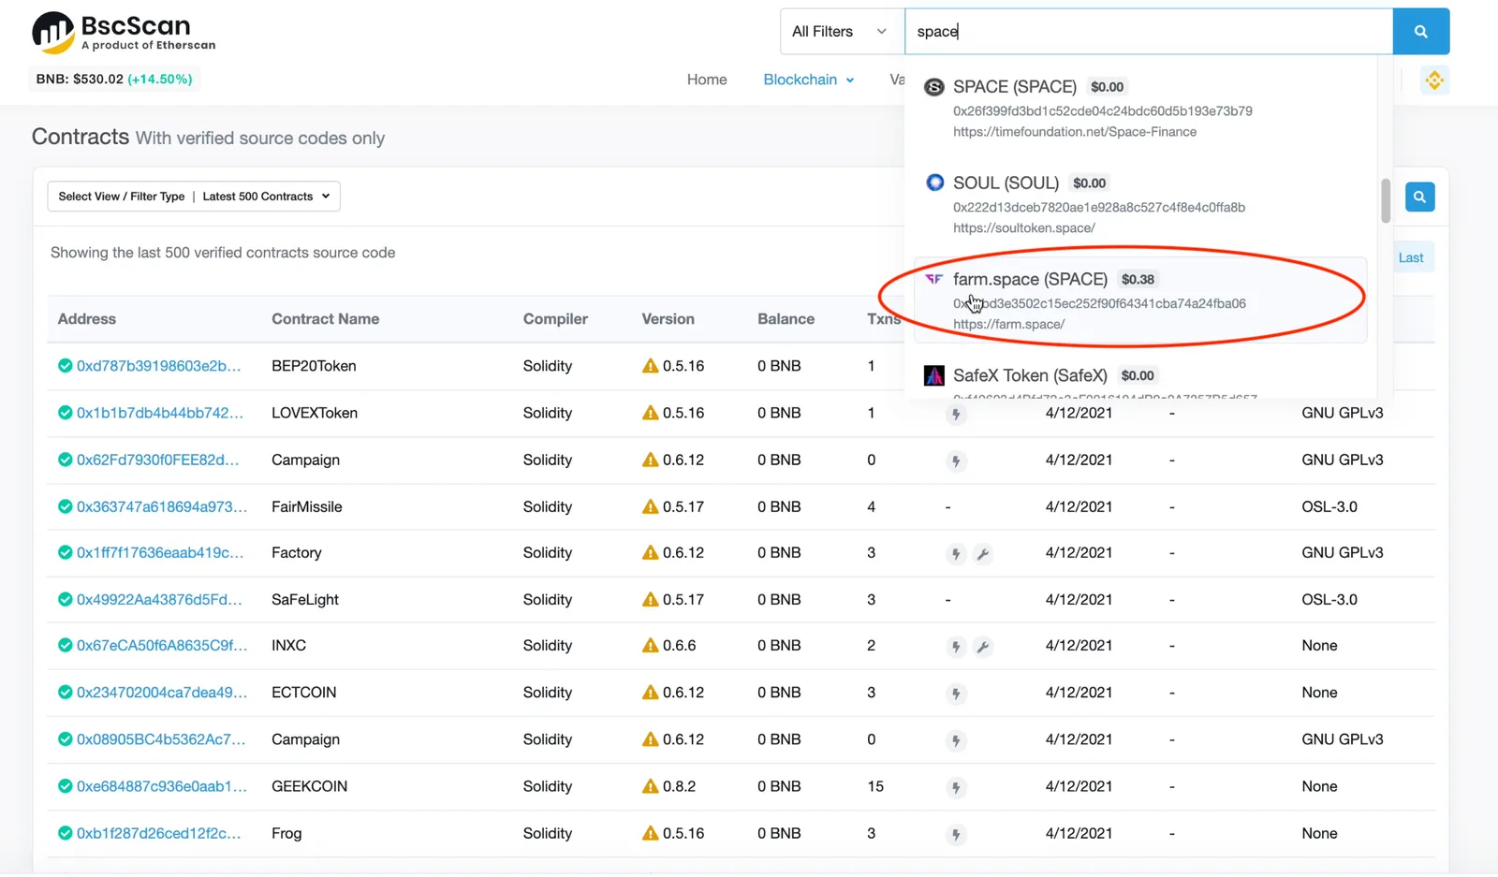The height and width of the screenshot is (877, 1498).
Task: Click the verified checkmark icon for FairMissile
Action: pos(65,506)
